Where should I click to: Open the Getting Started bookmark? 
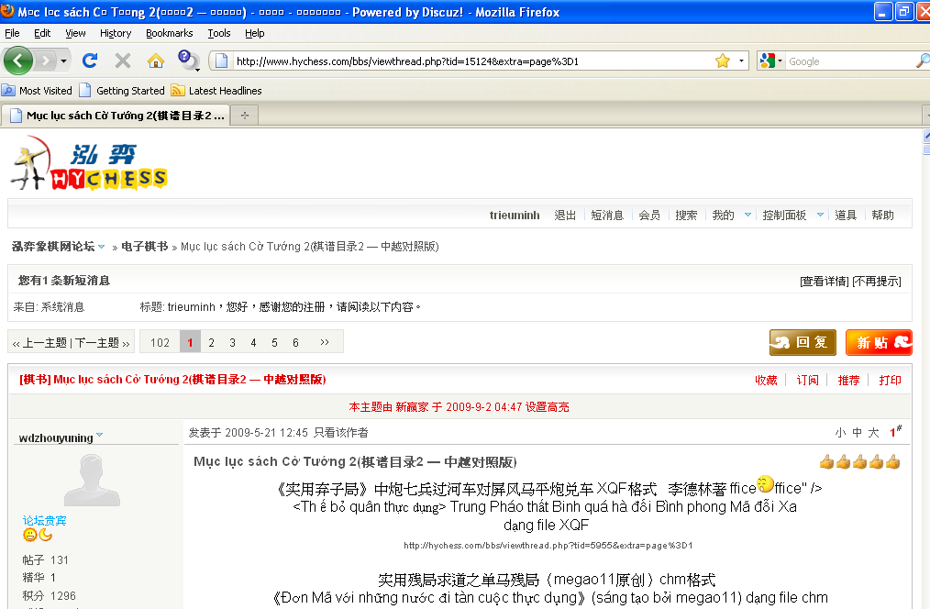click(122, 91)
